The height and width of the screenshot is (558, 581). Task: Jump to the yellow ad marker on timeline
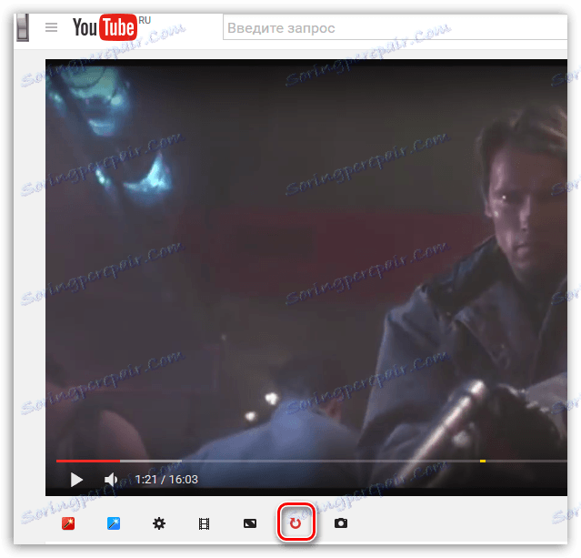[x=483, y=461]
